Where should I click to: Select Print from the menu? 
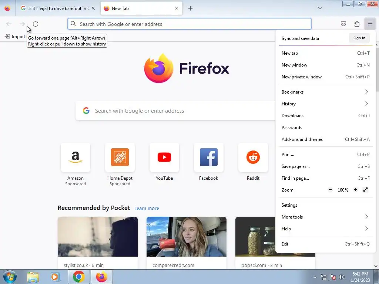(326, 155)
